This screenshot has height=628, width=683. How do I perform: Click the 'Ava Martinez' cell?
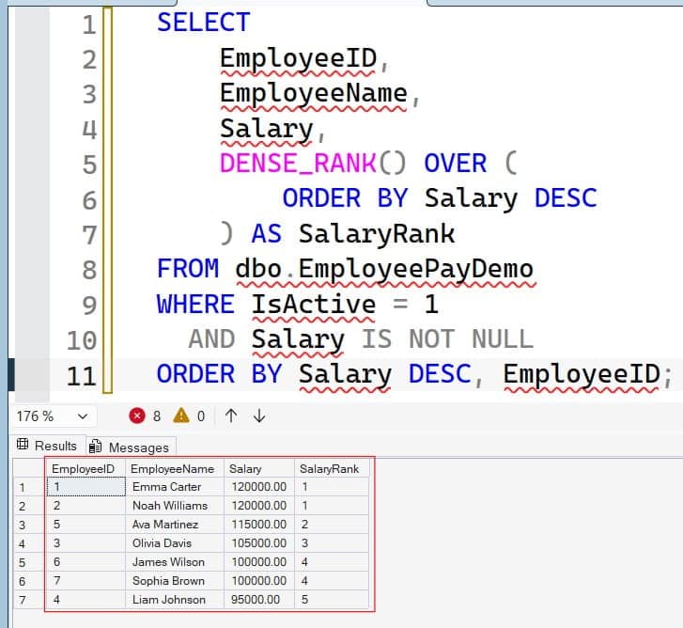tap(175, 525)
